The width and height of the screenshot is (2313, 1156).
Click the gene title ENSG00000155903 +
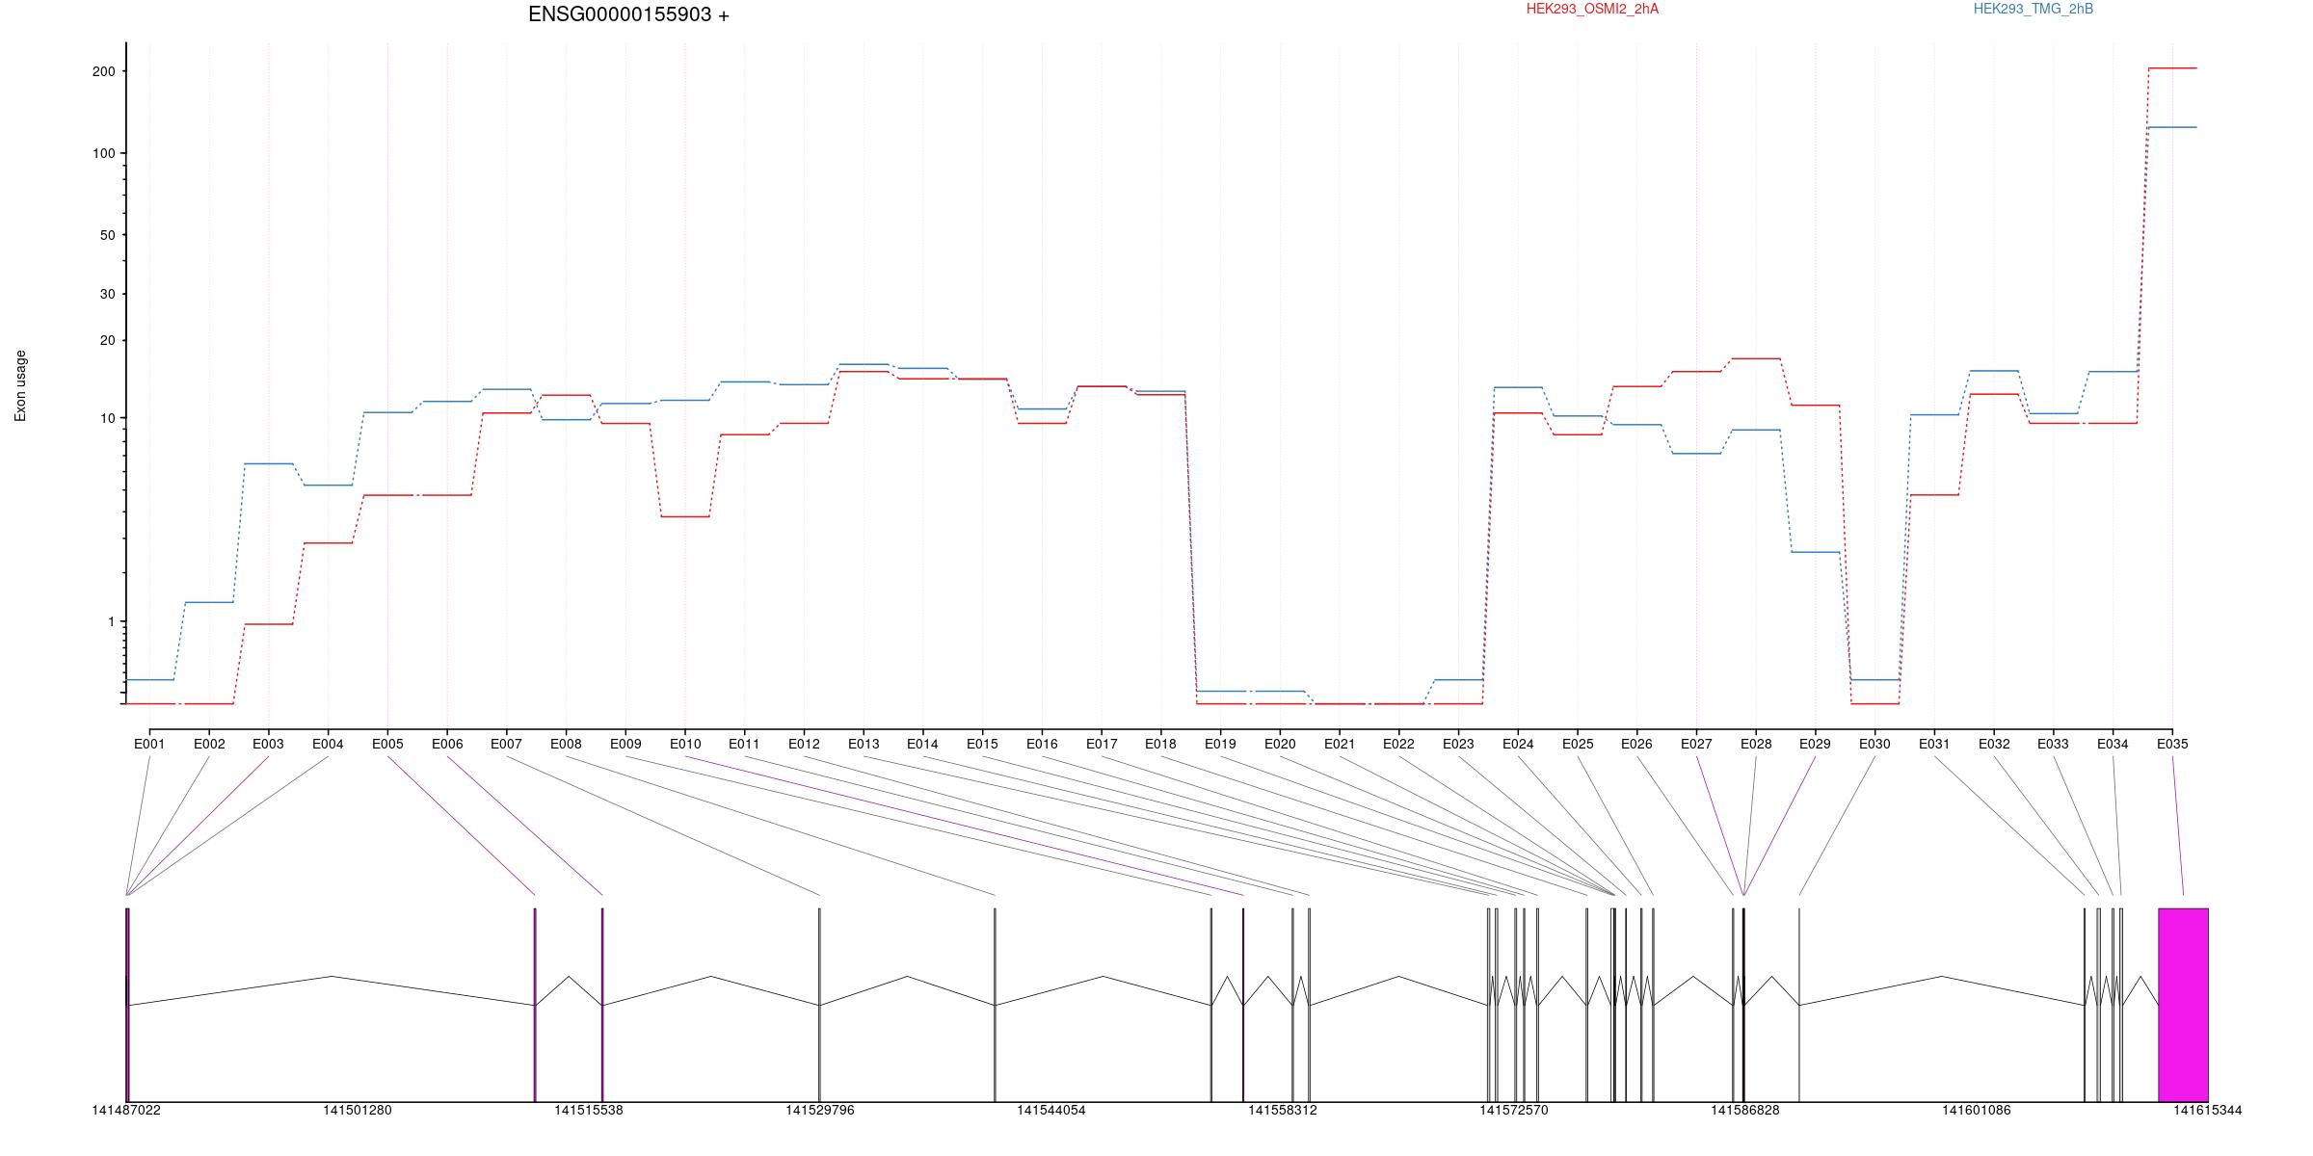pos(628,14)
